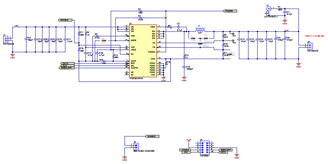Click the J2 input connector symbol
Image resolution: width=328 pixels, height=164 pixels.
pos(5,39)
